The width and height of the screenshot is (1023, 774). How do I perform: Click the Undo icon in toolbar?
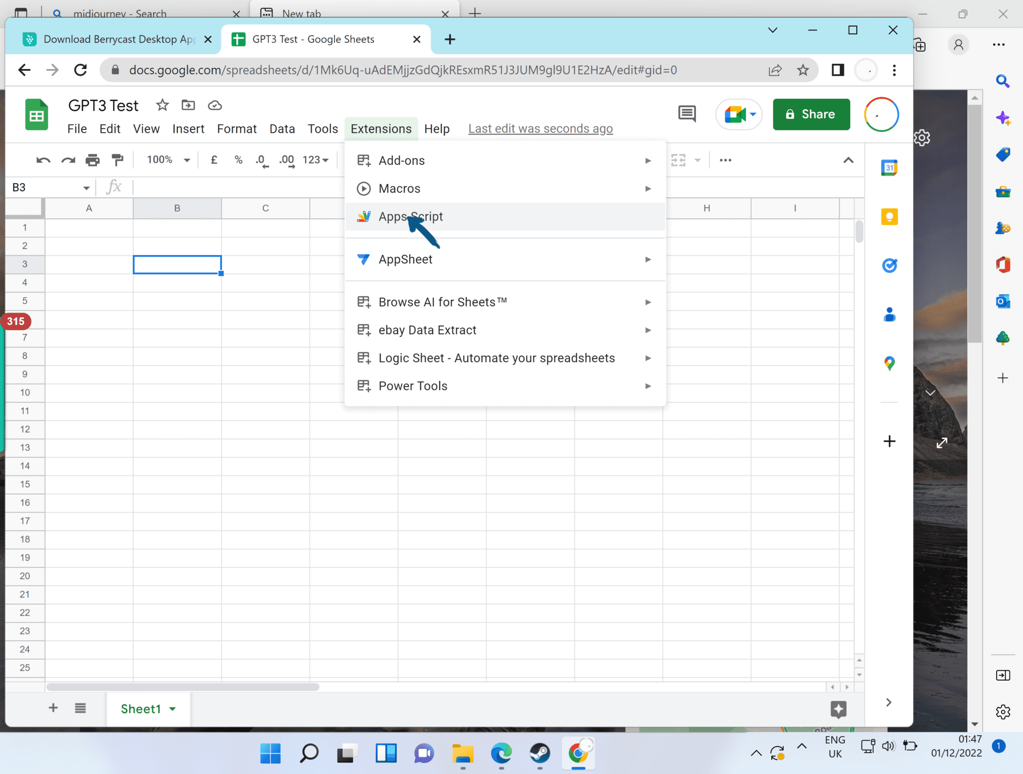[43, 160]
